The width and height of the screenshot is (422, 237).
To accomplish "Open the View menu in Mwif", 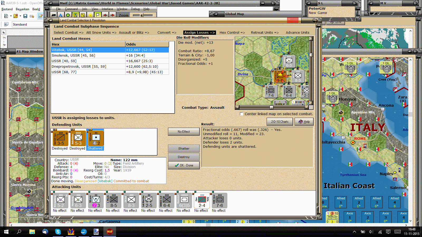I will pos(95,9).
